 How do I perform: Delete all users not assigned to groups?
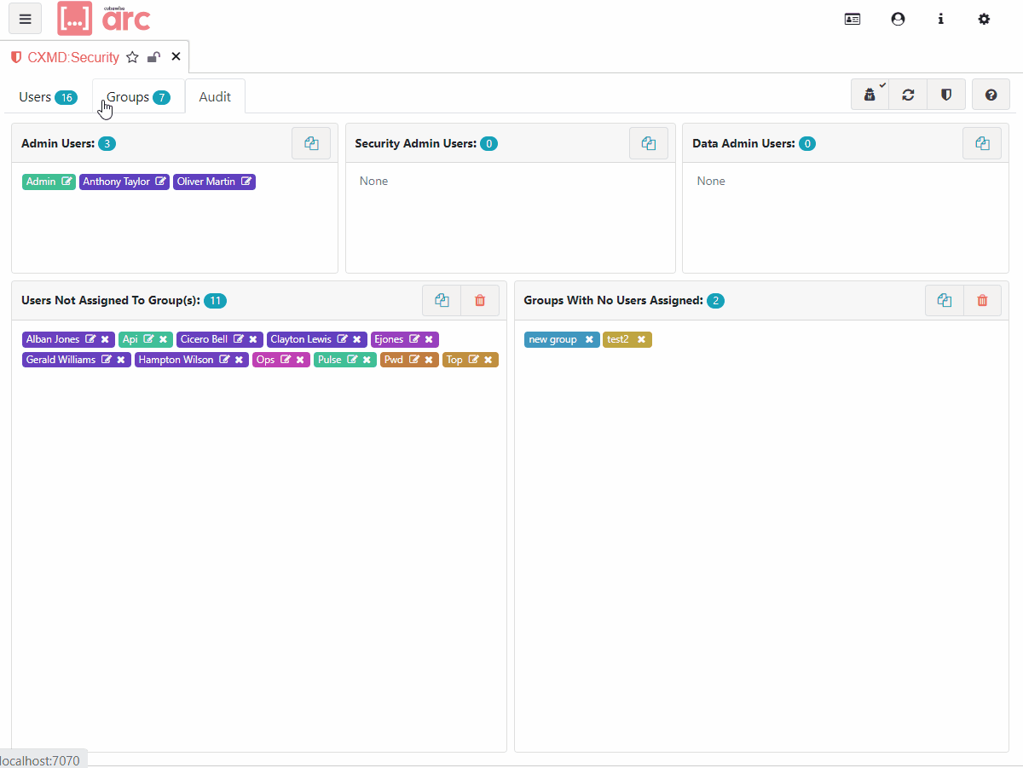[x=480, y=300]
